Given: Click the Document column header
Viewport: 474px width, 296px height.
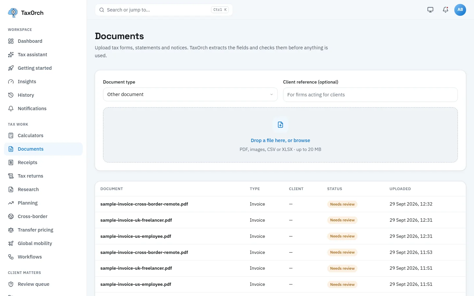Looking at the screenshot, I should point(112,189).
